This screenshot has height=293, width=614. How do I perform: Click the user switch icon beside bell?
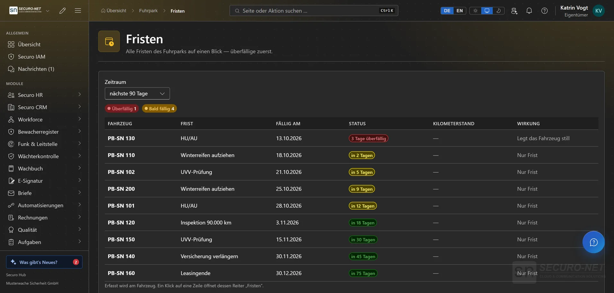pos(514,11)
